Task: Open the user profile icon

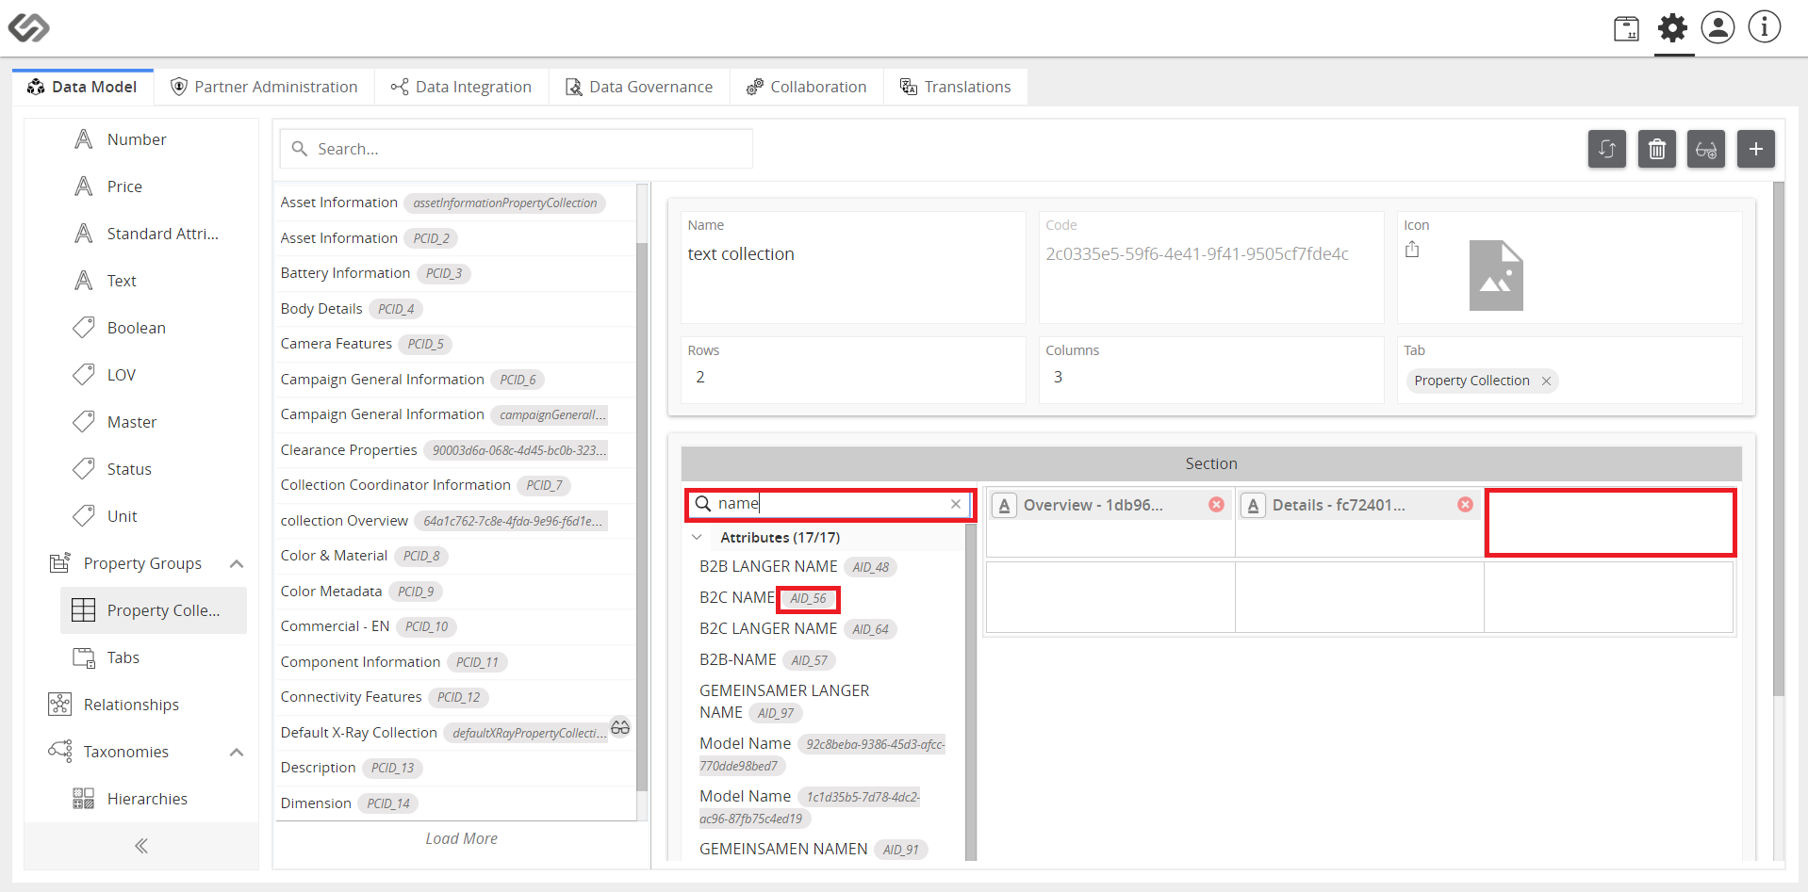Action: pyautogui.click(x=1718, y=27)
